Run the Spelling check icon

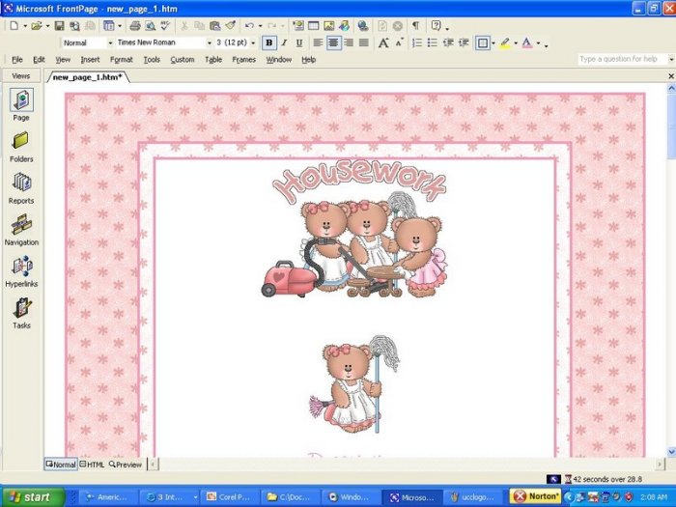[165, 26]
